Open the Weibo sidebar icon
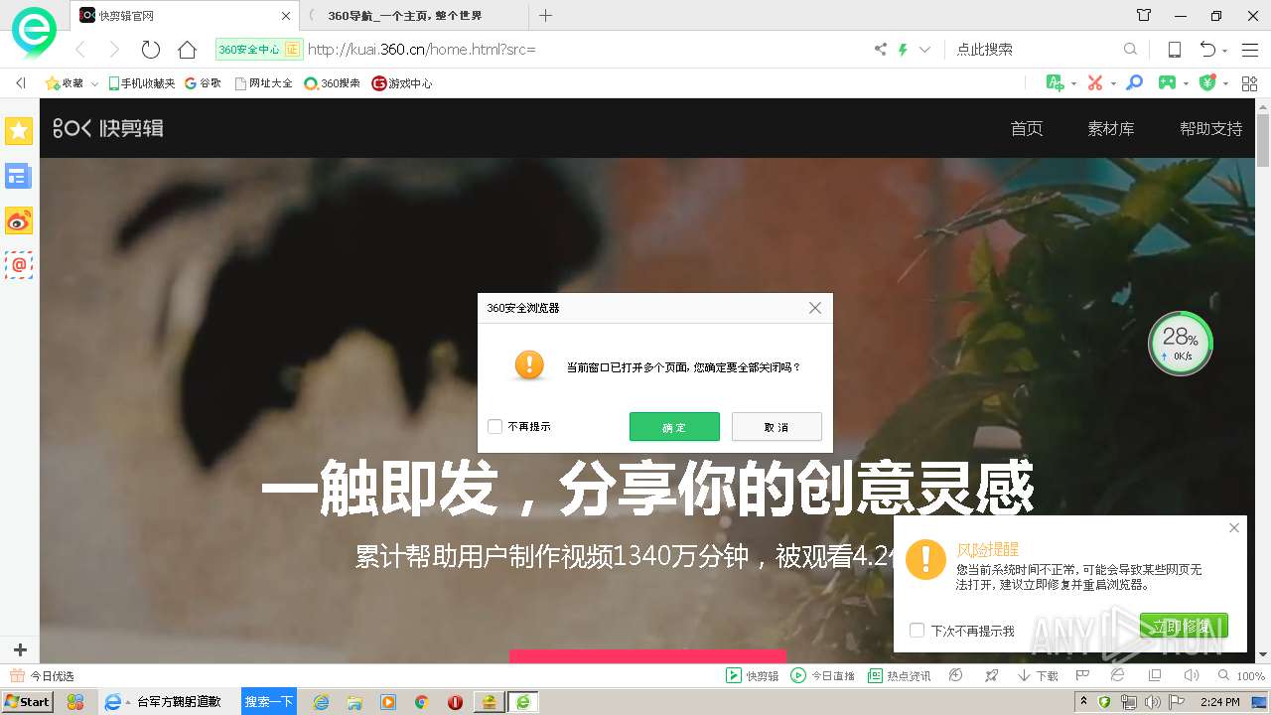This screenshot has width=1271, height=715. 19,220
